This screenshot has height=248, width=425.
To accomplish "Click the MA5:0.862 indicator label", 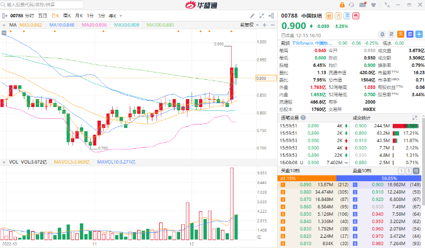I will [x=31, y=25].
